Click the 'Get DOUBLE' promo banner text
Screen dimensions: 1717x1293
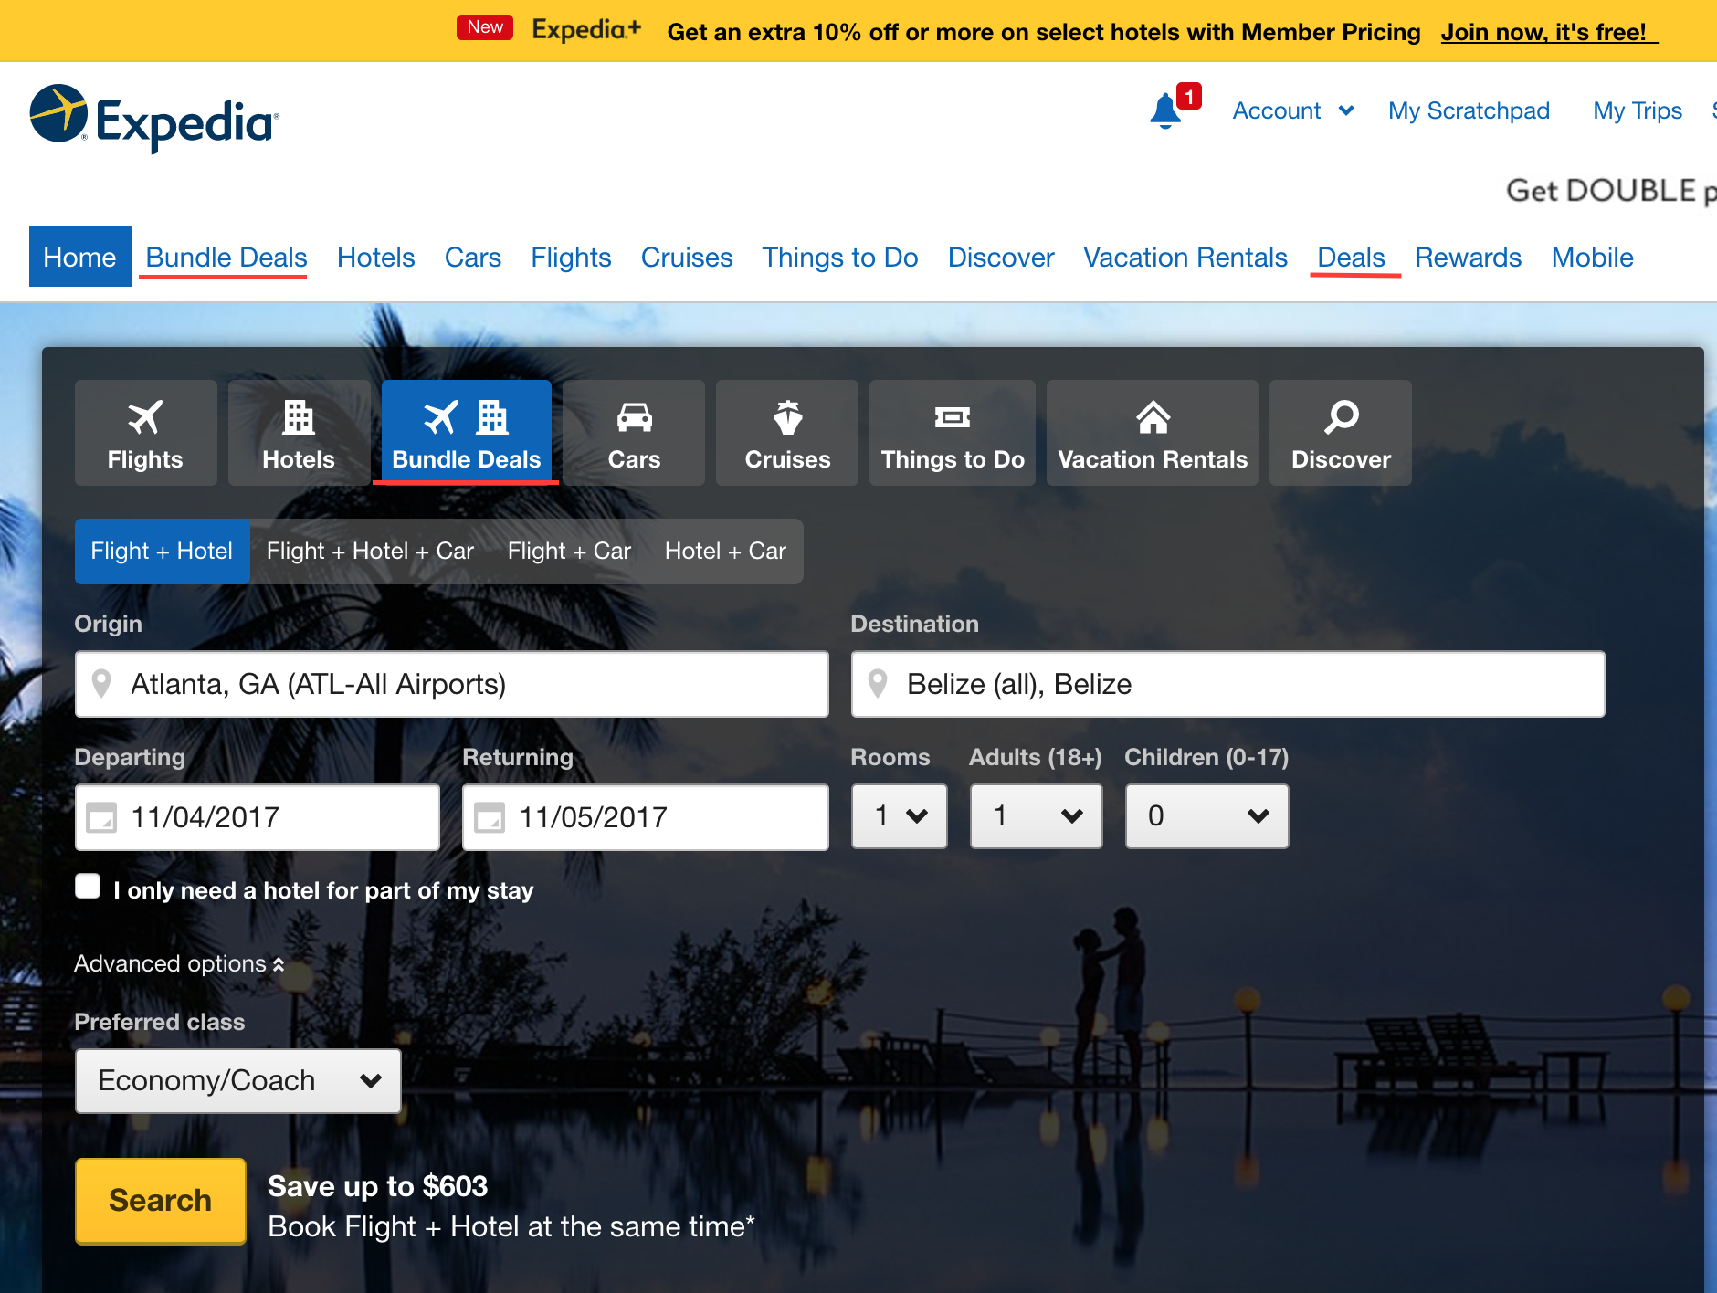(1611, 191)
